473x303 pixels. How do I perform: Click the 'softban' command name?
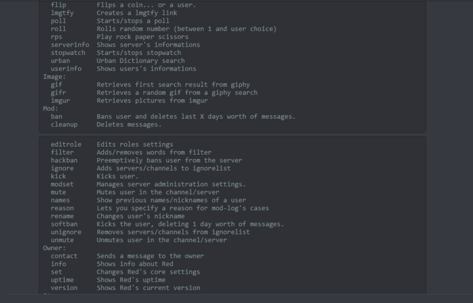point(64,224)
